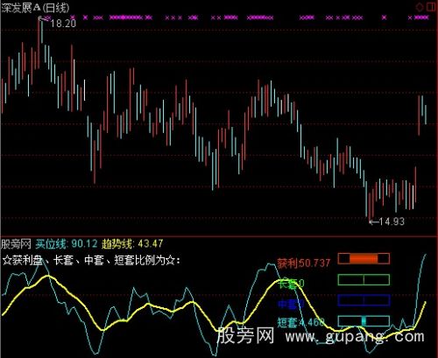This screenshot has height=358, width=438.
Task: Click the orange 获利 proportion bar
Action: 364,258
